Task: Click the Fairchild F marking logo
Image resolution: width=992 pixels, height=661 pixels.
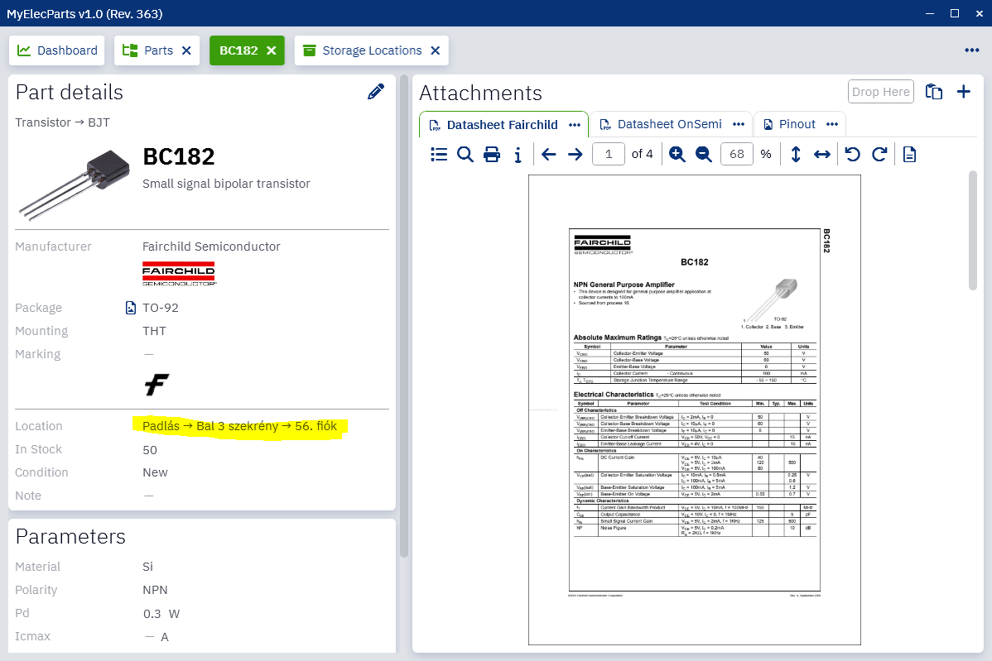Action: (157, 384)
